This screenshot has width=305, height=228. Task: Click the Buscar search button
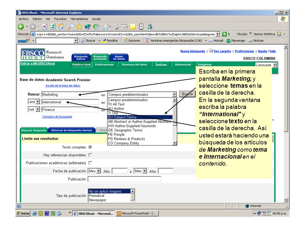(x=187, y=94)
